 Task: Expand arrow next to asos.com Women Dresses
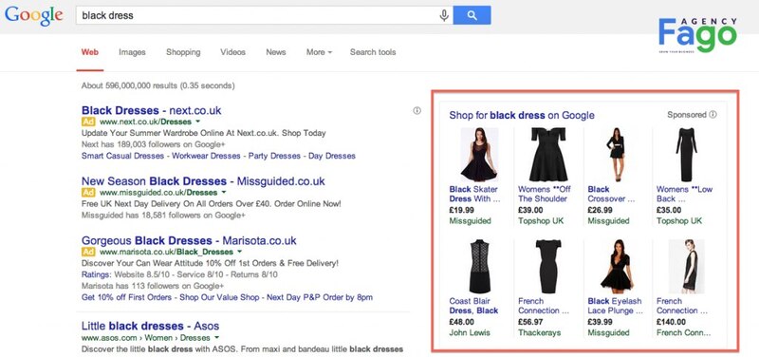(x=216, y=338)
